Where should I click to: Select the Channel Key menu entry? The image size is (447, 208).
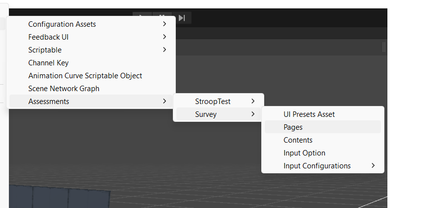(91, 63)
